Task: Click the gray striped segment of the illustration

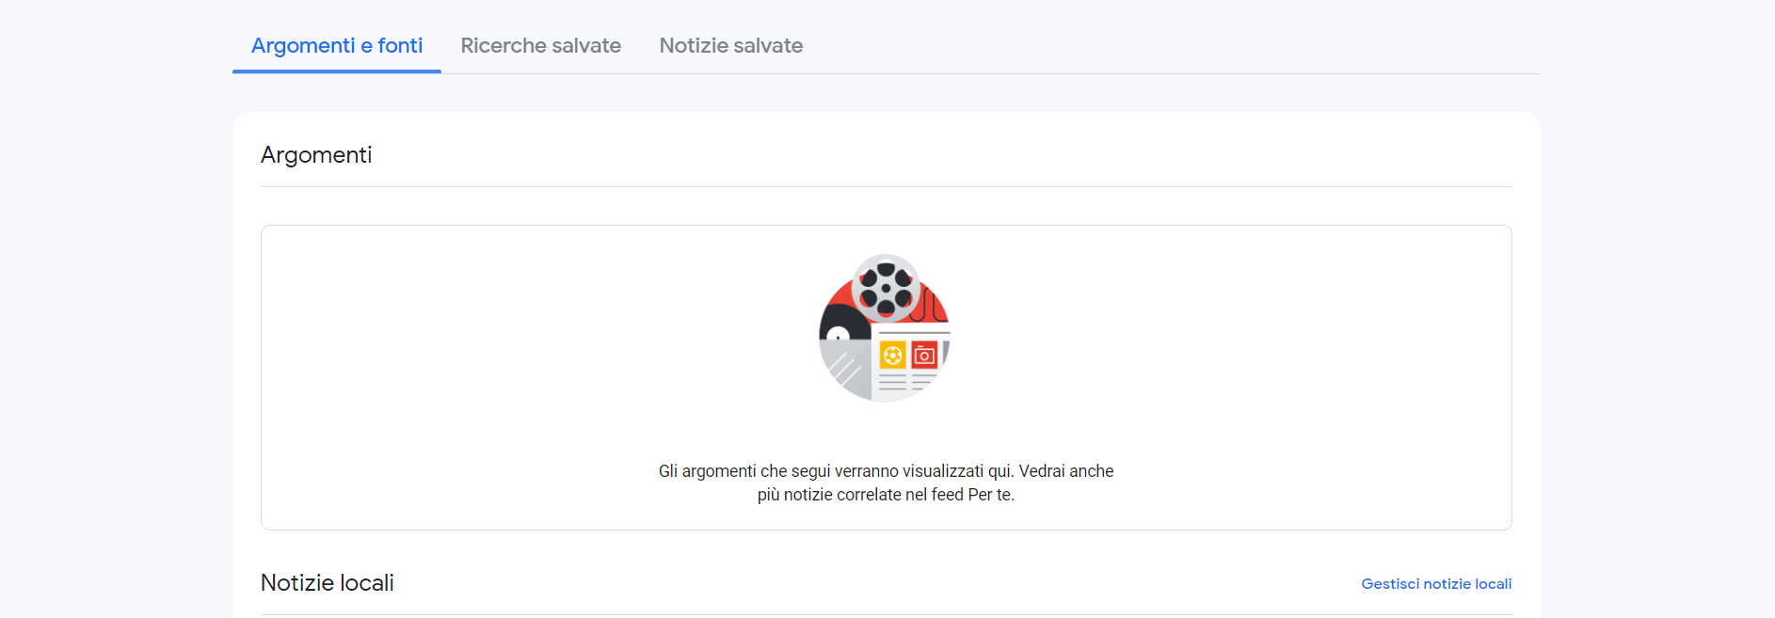Action: click(845, 369)
